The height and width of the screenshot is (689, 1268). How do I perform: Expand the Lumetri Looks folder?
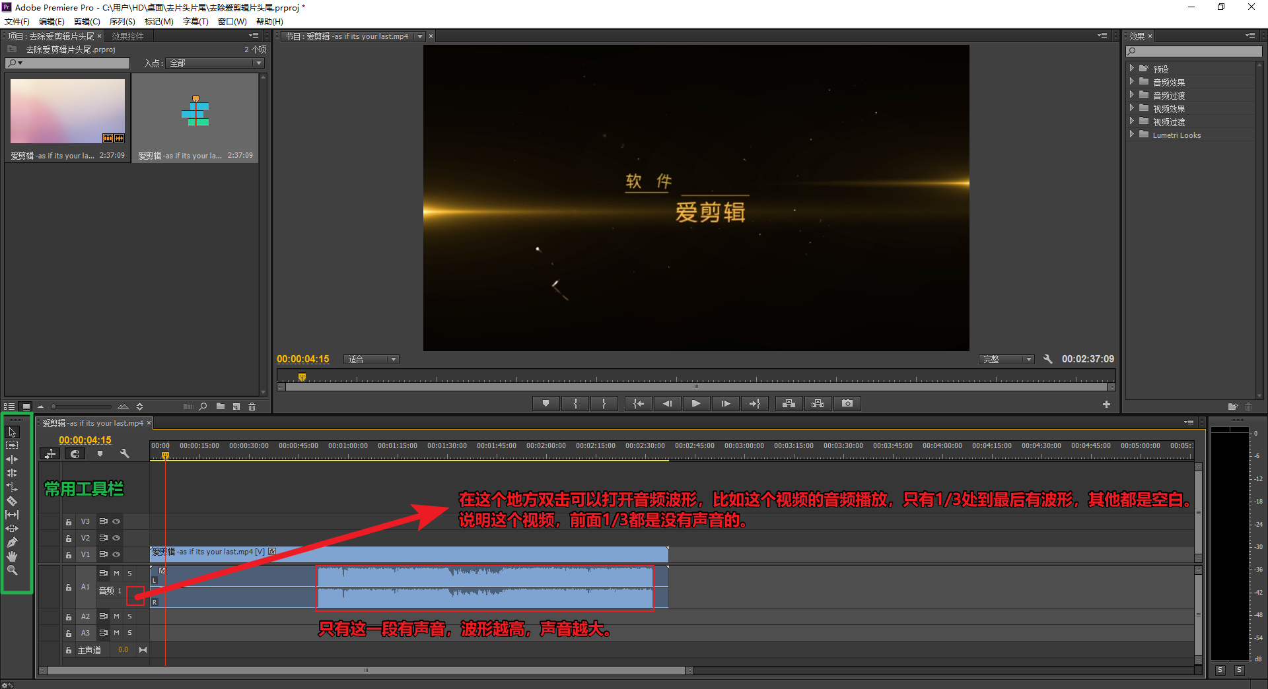pyautogui.click(x=1132, y=135)
